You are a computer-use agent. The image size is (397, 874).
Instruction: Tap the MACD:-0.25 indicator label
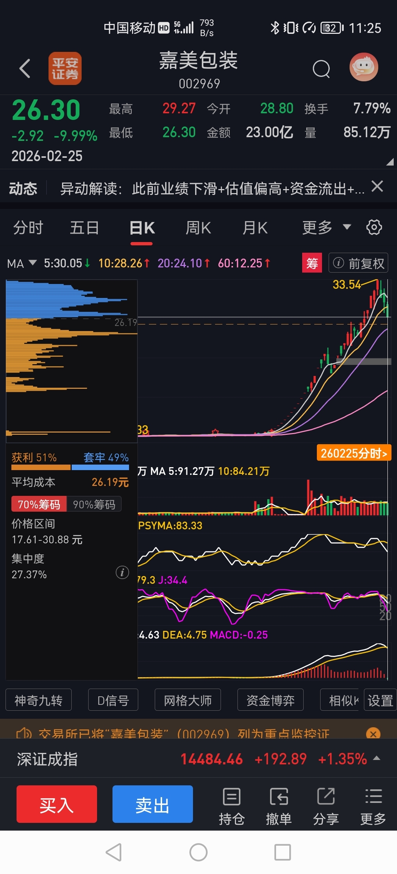[x=239, y=635]
